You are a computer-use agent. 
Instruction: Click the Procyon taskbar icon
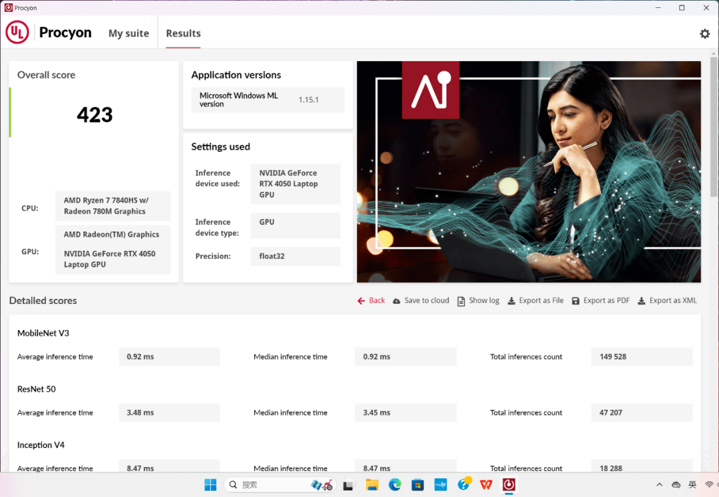coord(509,485)
